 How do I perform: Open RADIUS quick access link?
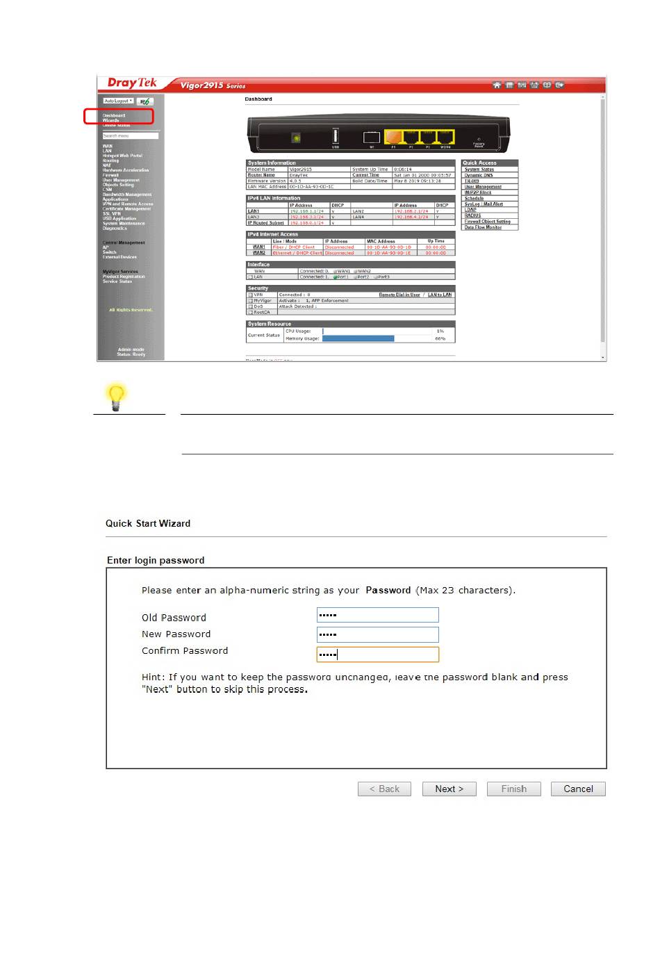point(472,215)
